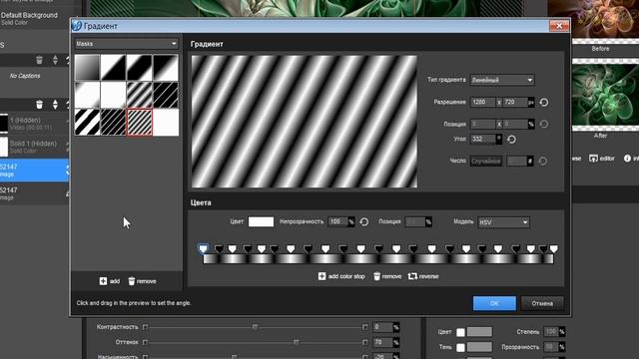Click the info icon next to editor
Screen dimensions: 639x359
pos(627,159)
